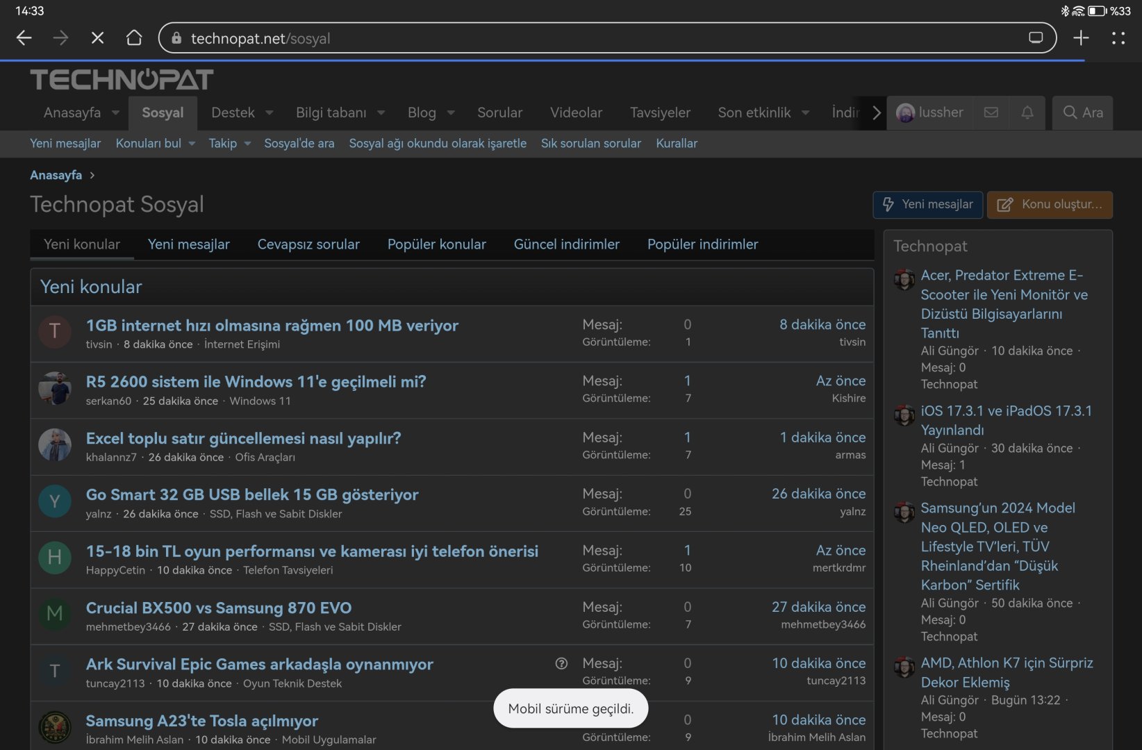Switch to Yeni mesajlar tab
Screen dimensions: 1142x750
point(189,244)
